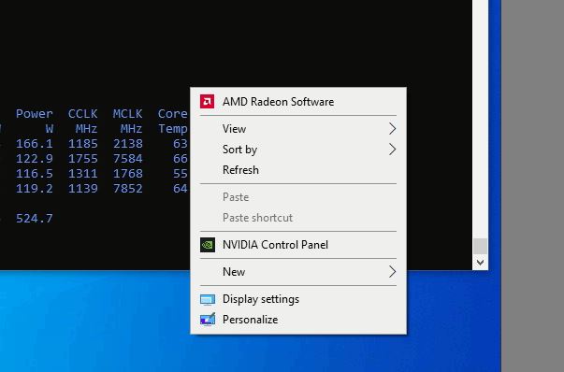Screen dimensions: 564x372
Task: Select the Sort by menu label
Action: [240, 150]
